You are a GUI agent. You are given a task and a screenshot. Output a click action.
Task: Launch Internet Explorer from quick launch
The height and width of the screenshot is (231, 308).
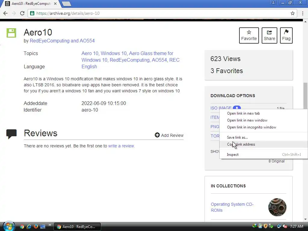[x=29, y=226]
